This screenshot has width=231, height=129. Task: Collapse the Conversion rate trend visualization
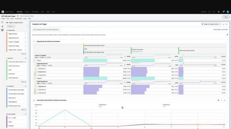click(34, 100)
